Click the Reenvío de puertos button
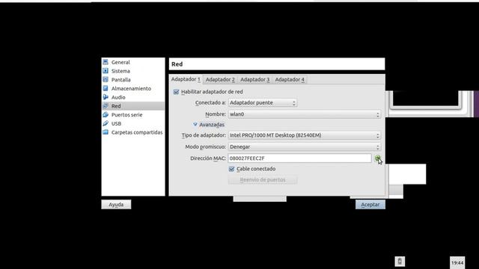 coord(263,179)
